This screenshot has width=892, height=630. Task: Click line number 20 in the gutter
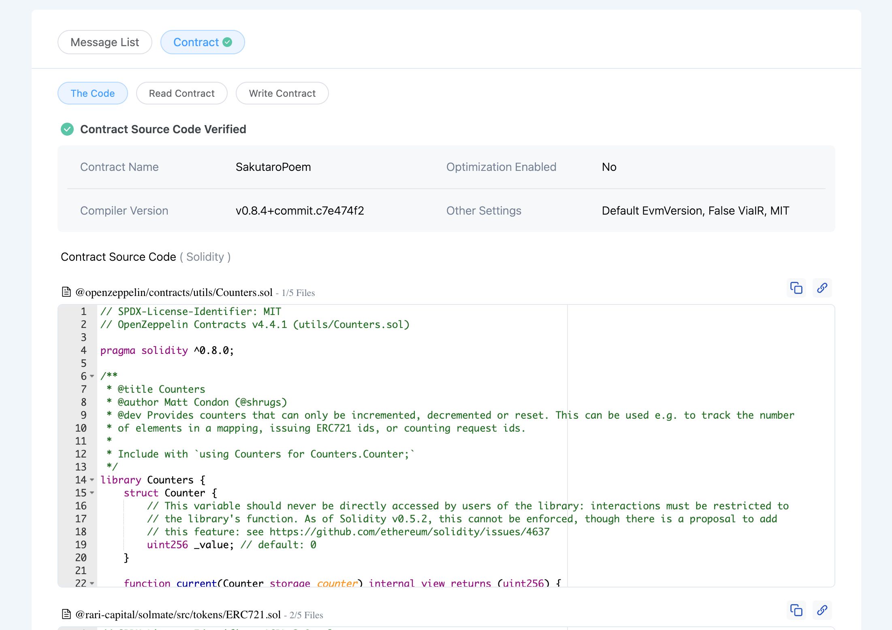[81, 558]
